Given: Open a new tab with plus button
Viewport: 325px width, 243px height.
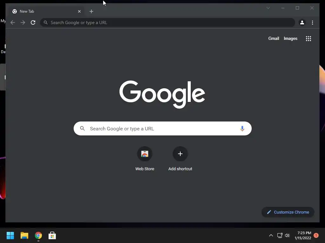Looking at the screenshot, I should [91, 11].
